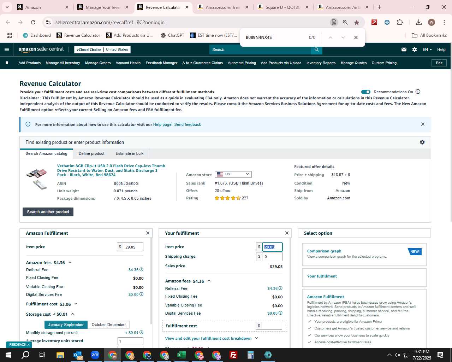
Task: Click info icon beside Monthly storage cost
Action: [142, 332]
